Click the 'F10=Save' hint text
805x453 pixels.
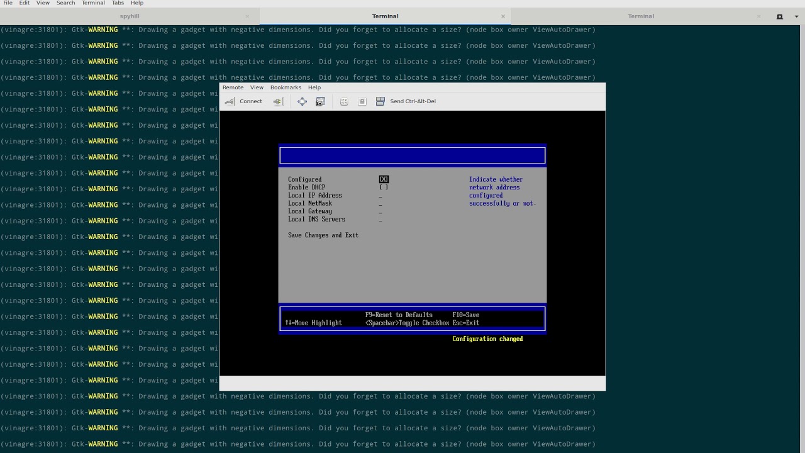pyautogui.click(x=466, y=315)
